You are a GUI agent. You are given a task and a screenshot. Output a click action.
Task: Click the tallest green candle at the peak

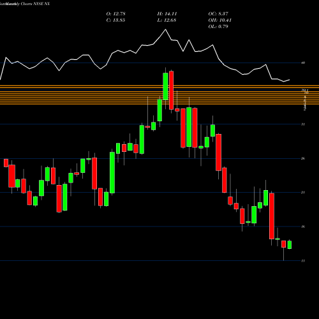click(165, 86)
